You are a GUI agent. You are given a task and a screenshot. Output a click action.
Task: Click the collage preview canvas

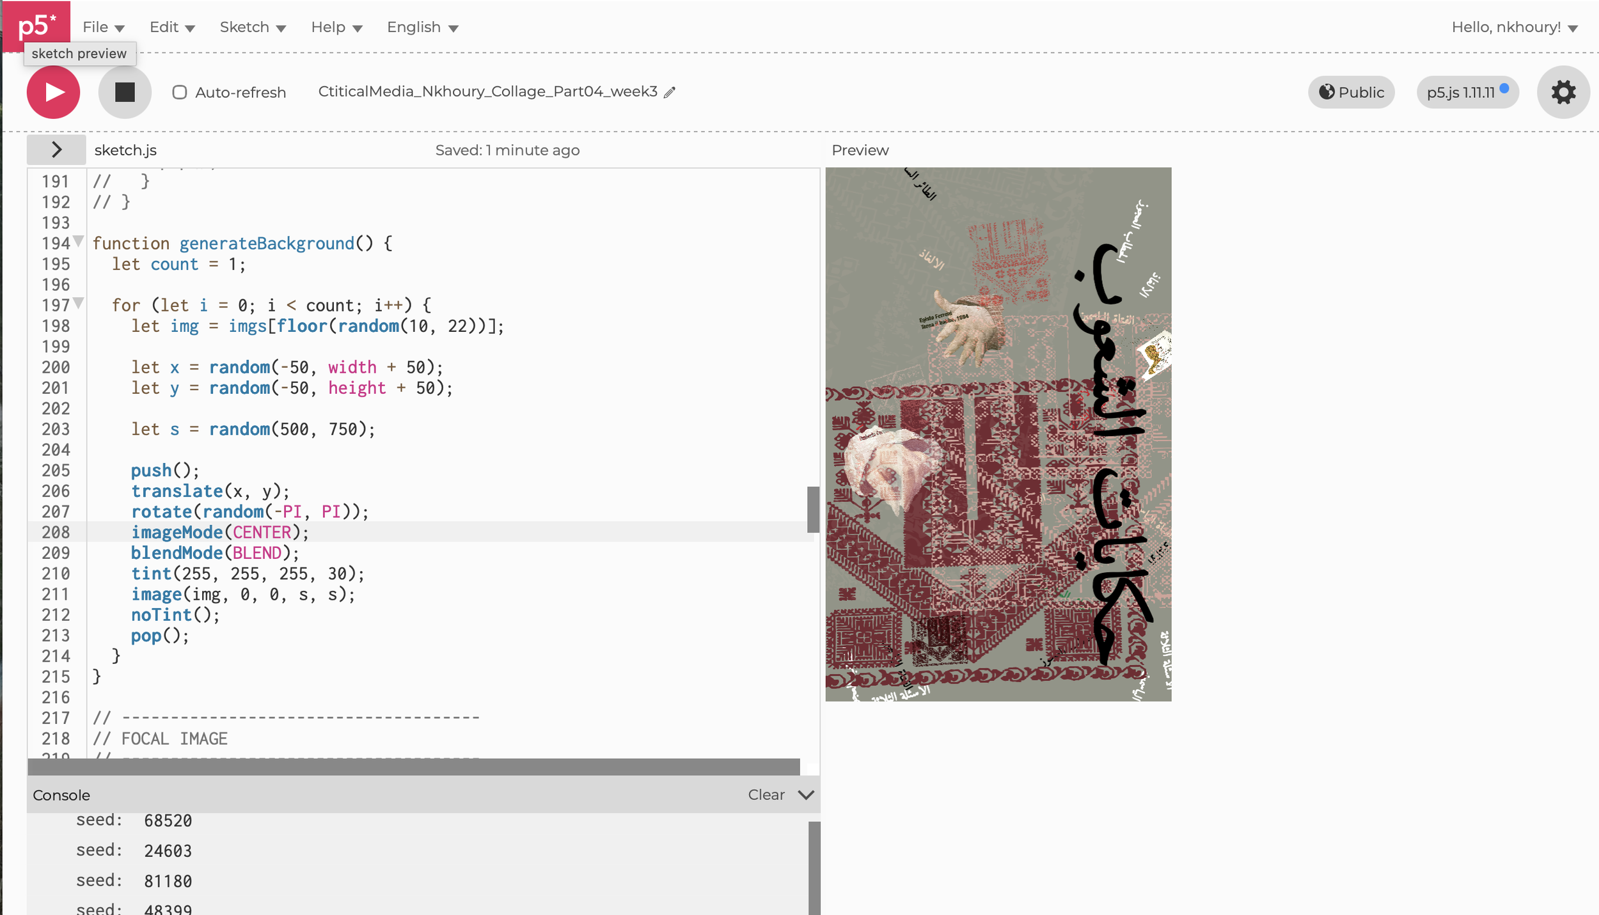pyautogui.click(x=998, y=434)
